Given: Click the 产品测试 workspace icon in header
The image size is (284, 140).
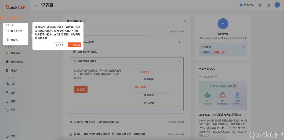Looking at the screenshot, I should (241, 5).
